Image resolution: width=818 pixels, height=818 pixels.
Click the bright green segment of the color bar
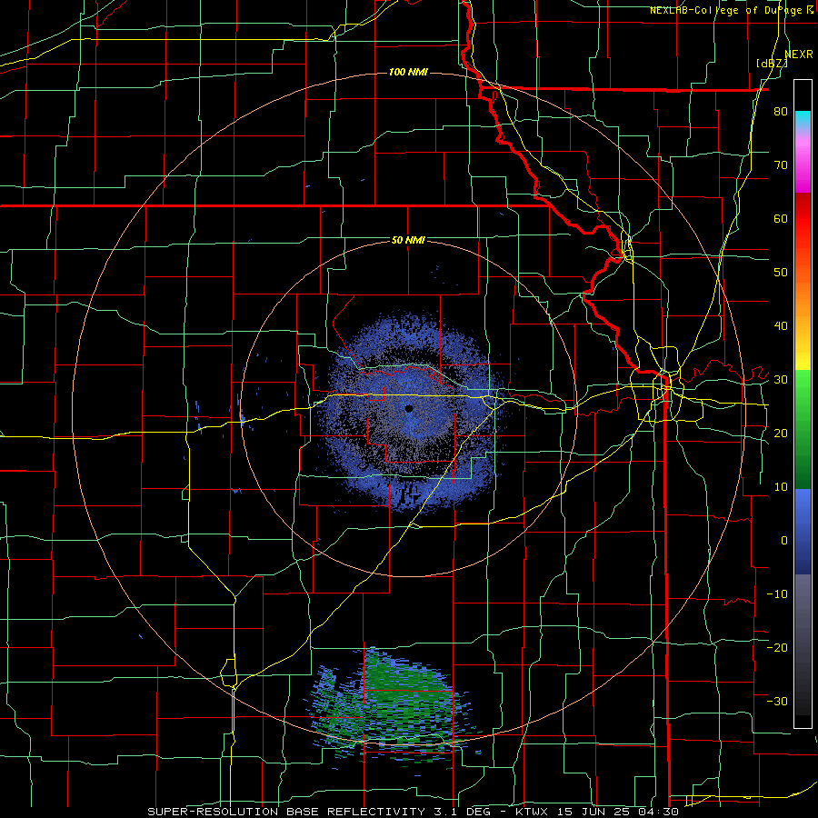[x=803, y=394]
